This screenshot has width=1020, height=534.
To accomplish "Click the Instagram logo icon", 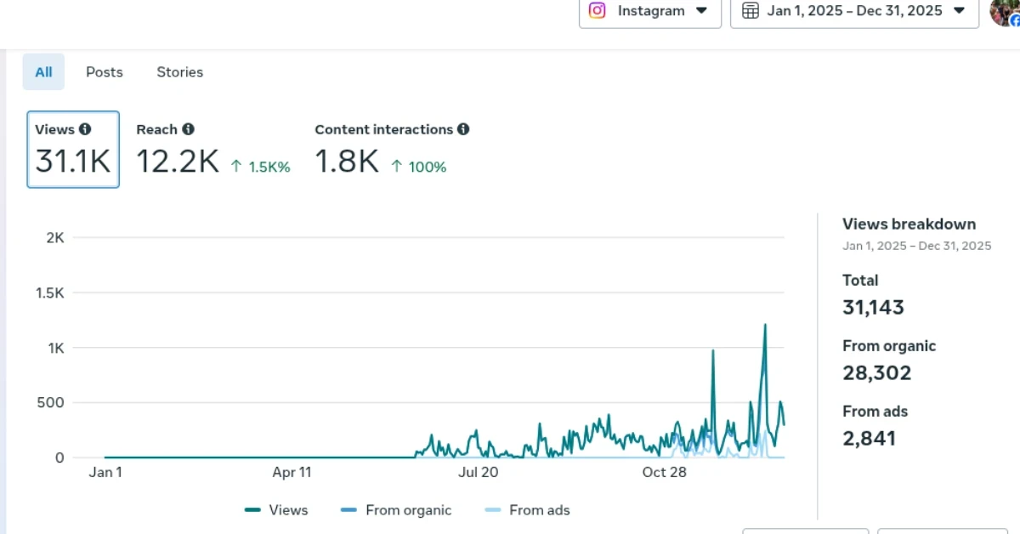I will point(598,11).
